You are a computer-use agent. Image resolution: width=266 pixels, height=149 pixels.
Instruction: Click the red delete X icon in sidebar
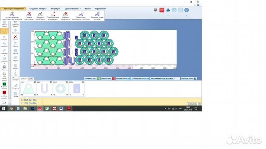point(15,37)
